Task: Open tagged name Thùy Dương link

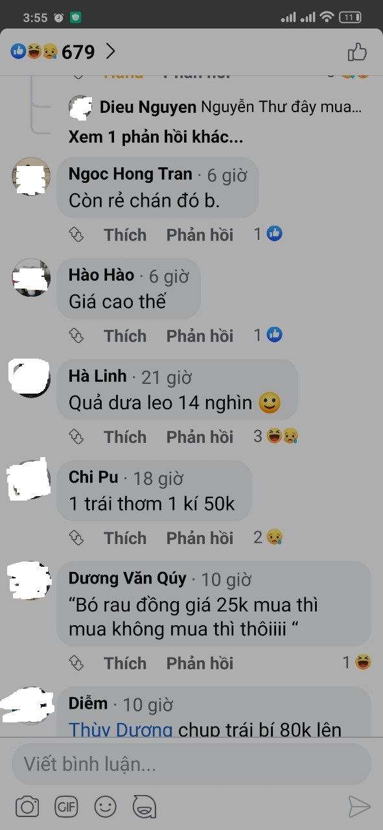Action: [x=121, y=729]
